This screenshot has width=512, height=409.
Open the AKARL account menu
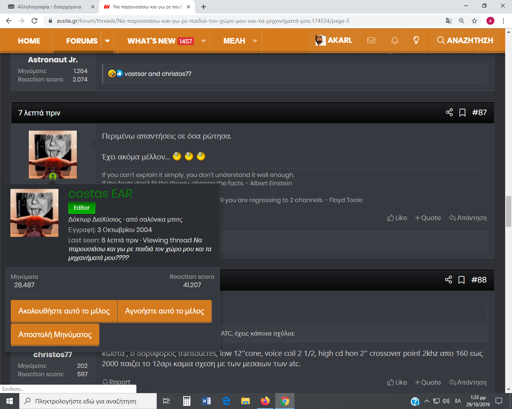coord(334,40)
